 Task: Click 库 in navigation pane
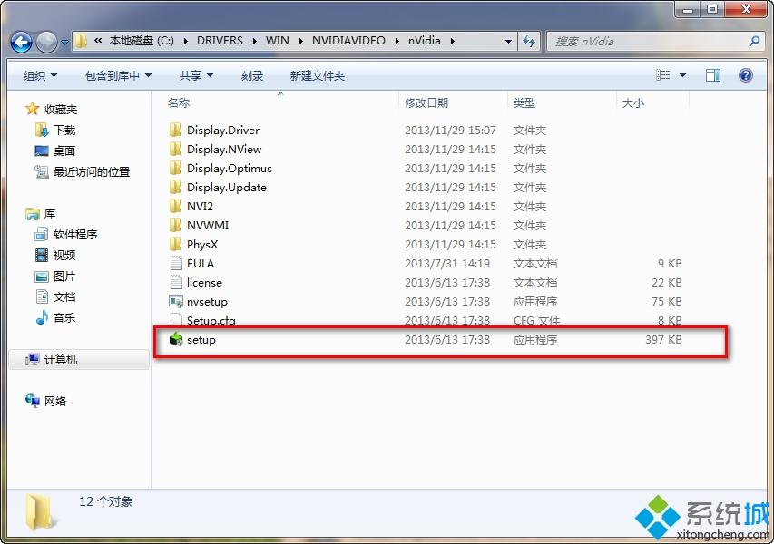click(x=41, y=214)
